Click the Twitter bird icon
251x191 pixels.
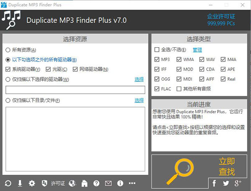pos(226,183)
